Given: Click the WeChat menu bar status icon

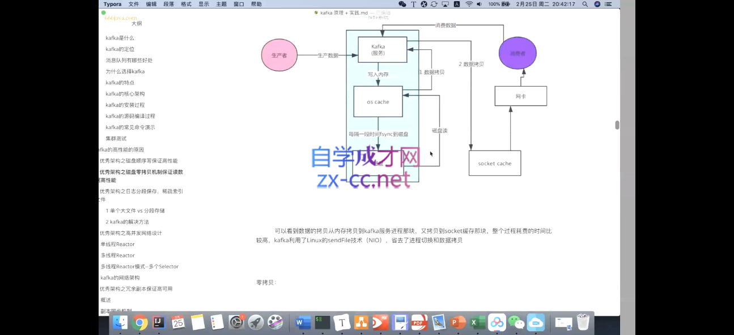Looking at the screenshot, I should (402, 4).
